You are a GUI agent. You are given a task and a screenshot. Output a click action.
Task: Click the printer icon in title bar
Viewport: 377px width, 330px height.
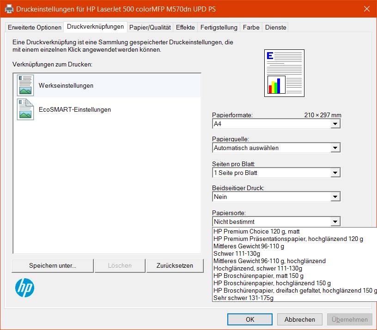click(9, 9)
